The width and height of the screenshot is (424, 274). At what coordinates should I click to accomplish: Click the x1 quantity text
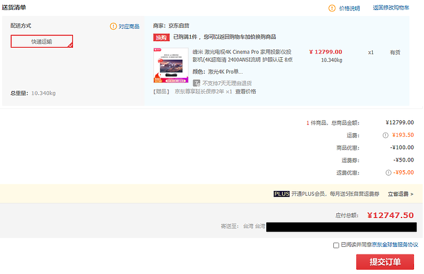pos(371,52)
